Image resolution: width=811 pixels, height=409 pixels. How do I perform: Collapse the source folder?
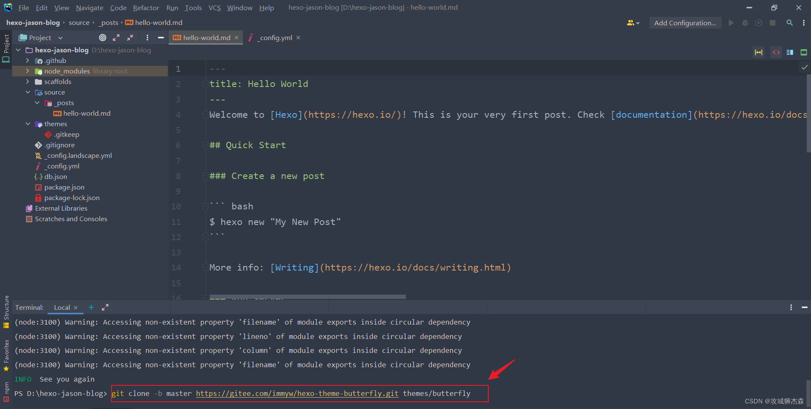28,92
